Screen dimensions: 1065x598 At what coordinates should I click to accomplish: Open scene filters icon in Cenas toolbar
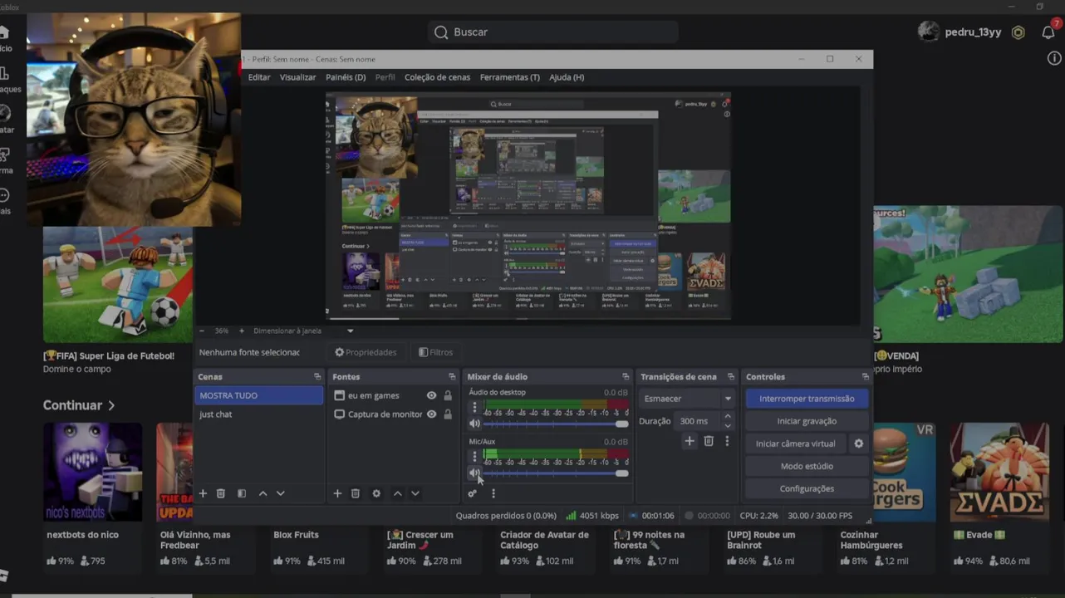[242, 493]
